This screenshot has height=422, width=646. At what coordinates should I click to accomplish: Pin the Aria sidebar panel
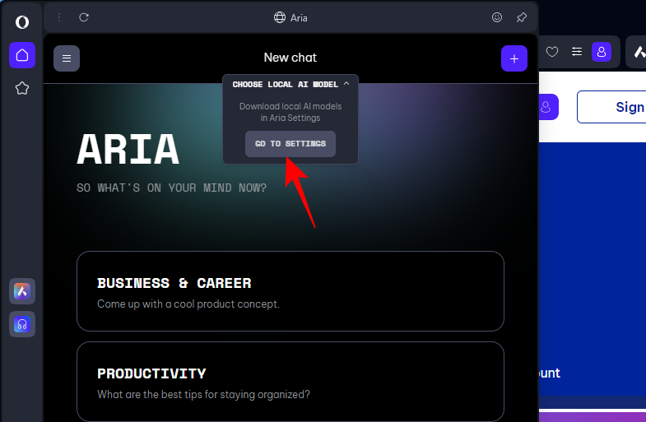click(522, 17)
